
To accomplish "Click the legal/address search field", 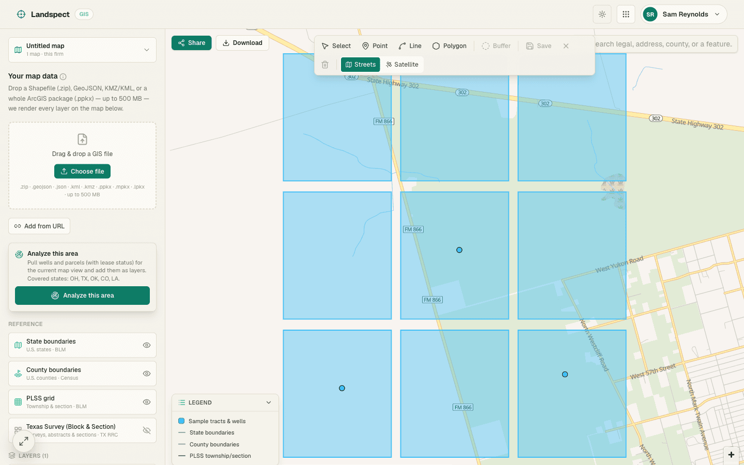I will [665, 44].
